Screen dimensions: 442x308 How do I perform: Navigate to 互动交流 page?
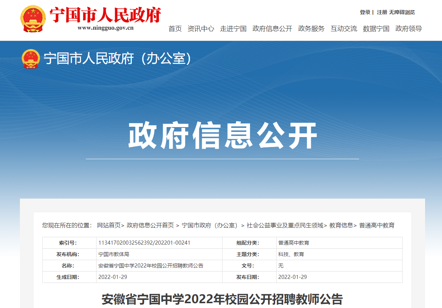(x=344, y=29)
